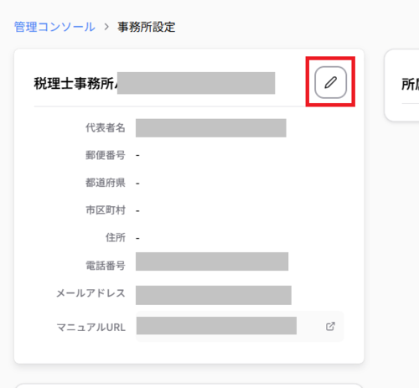The height and width of the screenshot is (388, 419).
Task: Go back to 管理コンソール breadcrumb link
Action: tap(54, 27)
